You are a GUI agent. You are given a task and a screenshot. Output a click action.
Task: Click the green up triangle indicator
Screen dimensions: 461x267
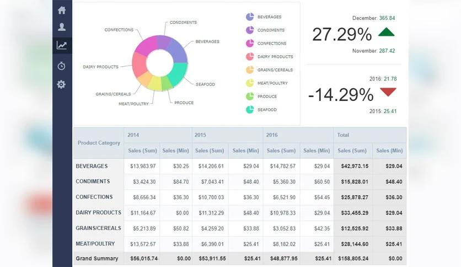387,32
